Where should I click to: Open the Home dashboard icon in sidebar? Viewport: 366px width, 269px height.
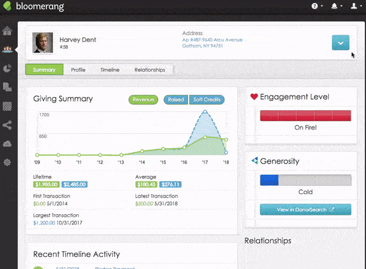[x=8, y=32]
